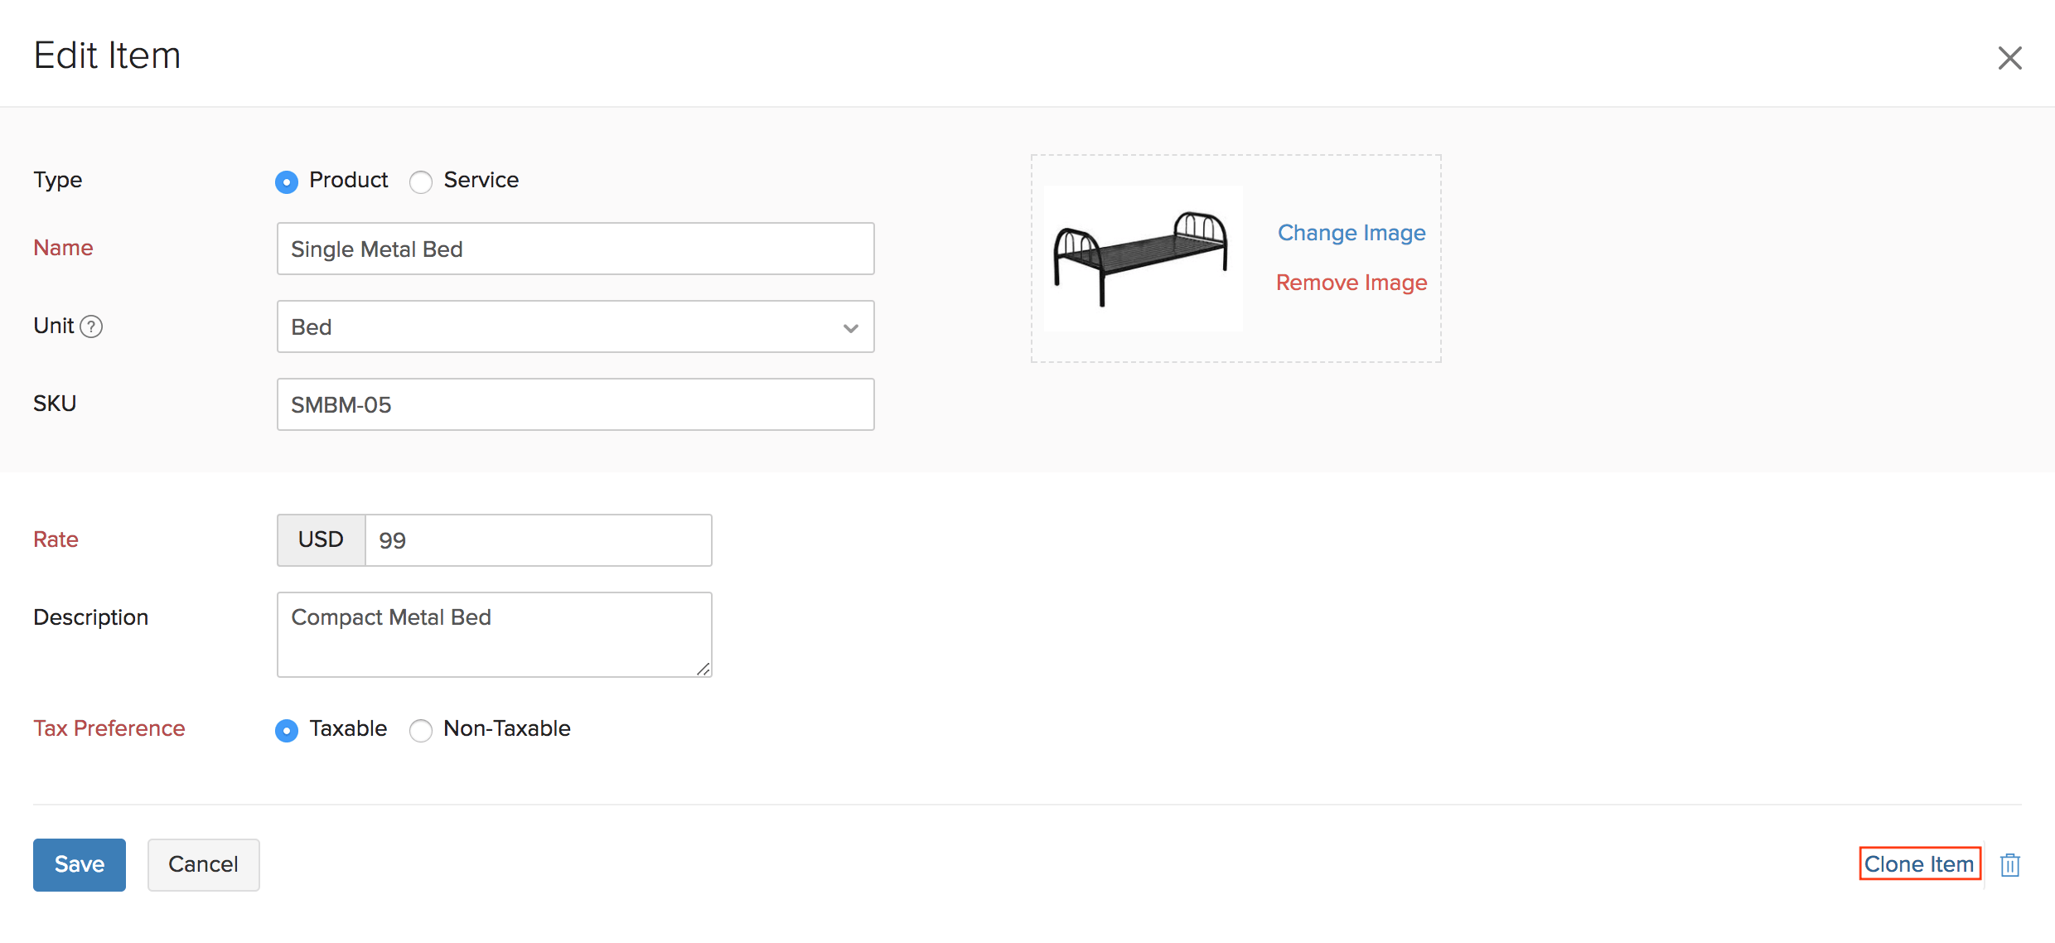
Task: Click the Clone Item link
Action: coord(1919,864)
